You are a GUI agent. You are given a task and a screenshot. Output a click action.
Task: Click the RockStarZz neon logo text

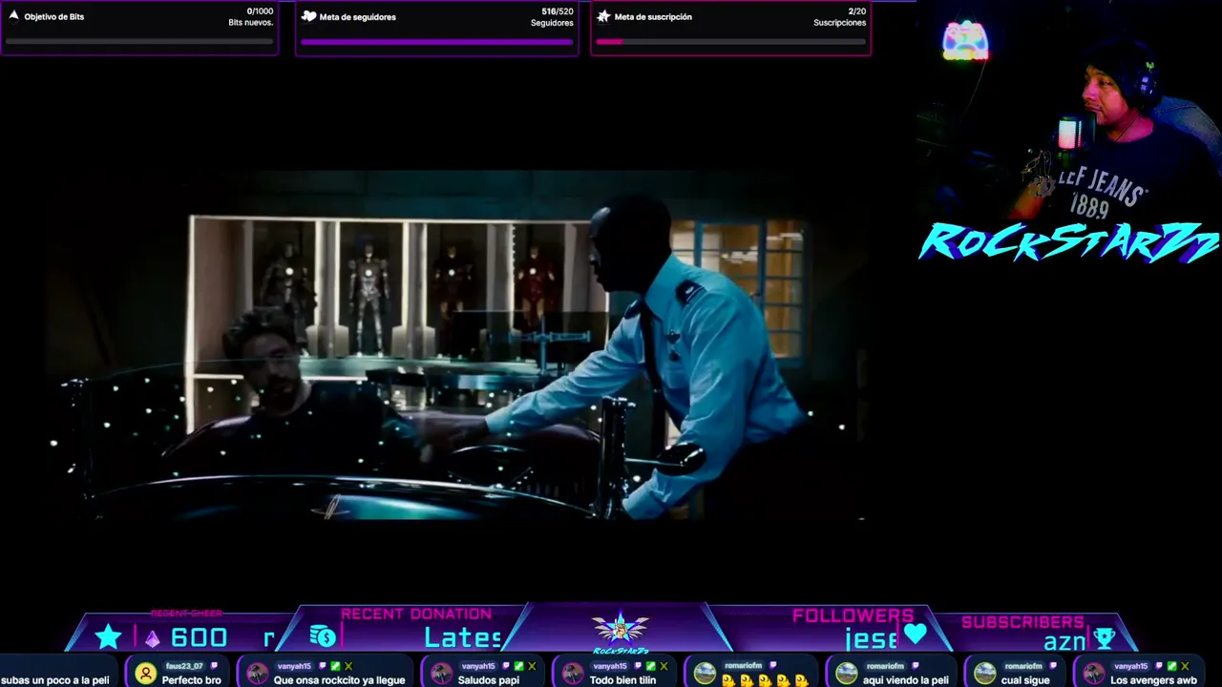tap(1069, 242)
